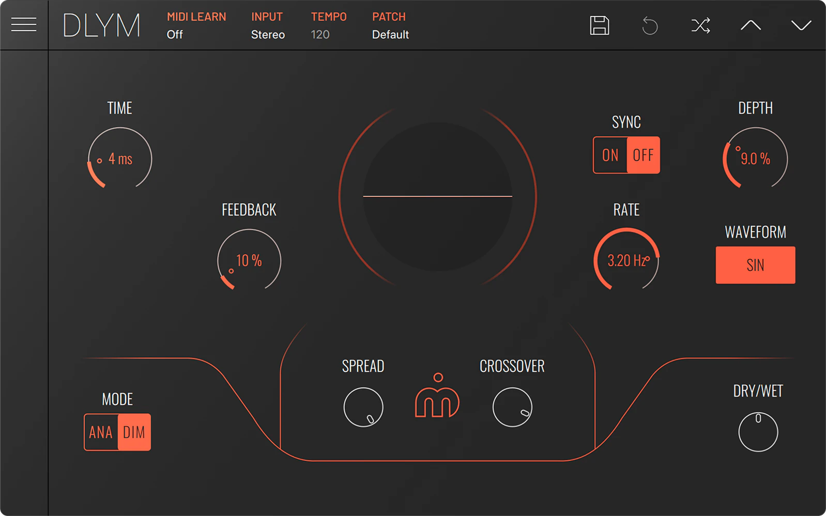Turn Sync ON

(610, 155)
